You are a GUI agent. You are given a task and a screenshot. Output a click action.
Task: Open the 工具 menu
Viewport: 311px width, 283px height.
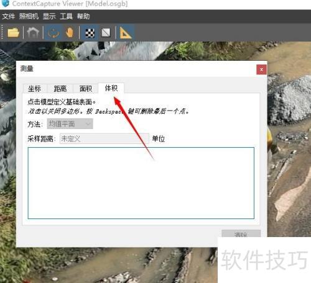tap(66, 16)
